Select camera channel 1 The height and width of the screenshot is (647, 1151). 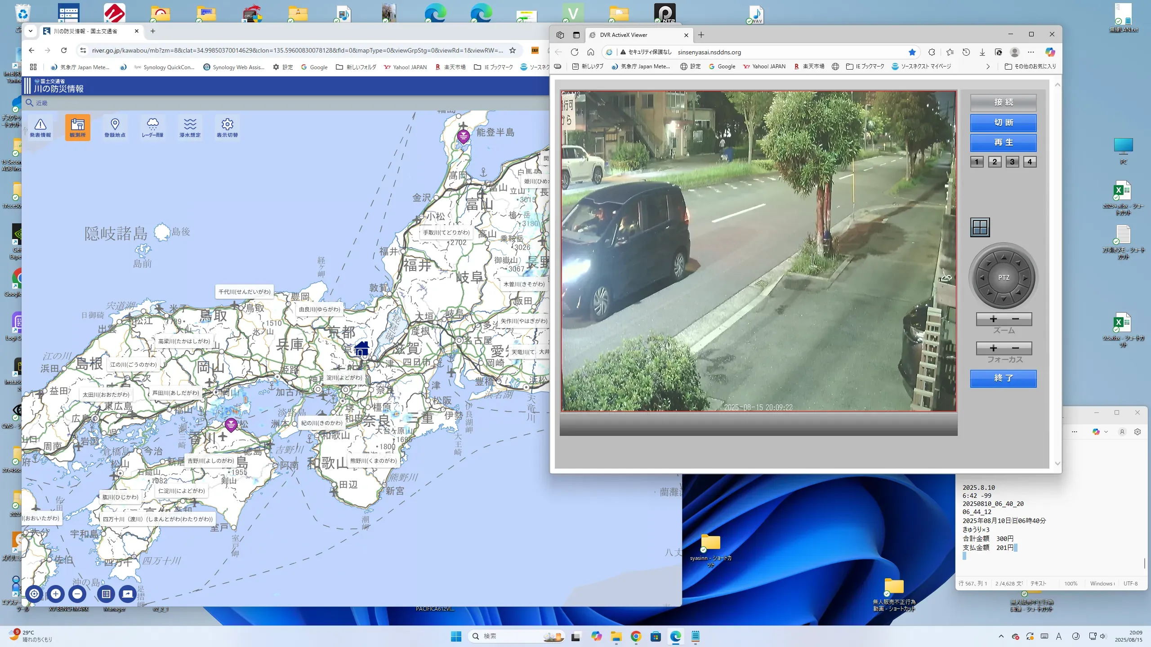[977, 162]
